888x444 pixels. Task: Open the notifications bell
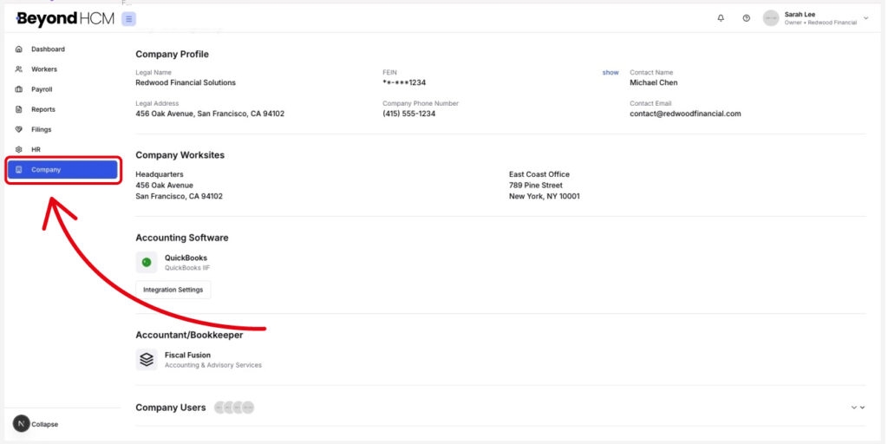(x=721, y=19)
